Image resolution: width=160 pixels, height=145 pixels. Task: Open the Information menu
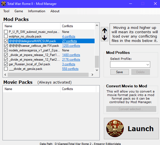click(37, 11)
